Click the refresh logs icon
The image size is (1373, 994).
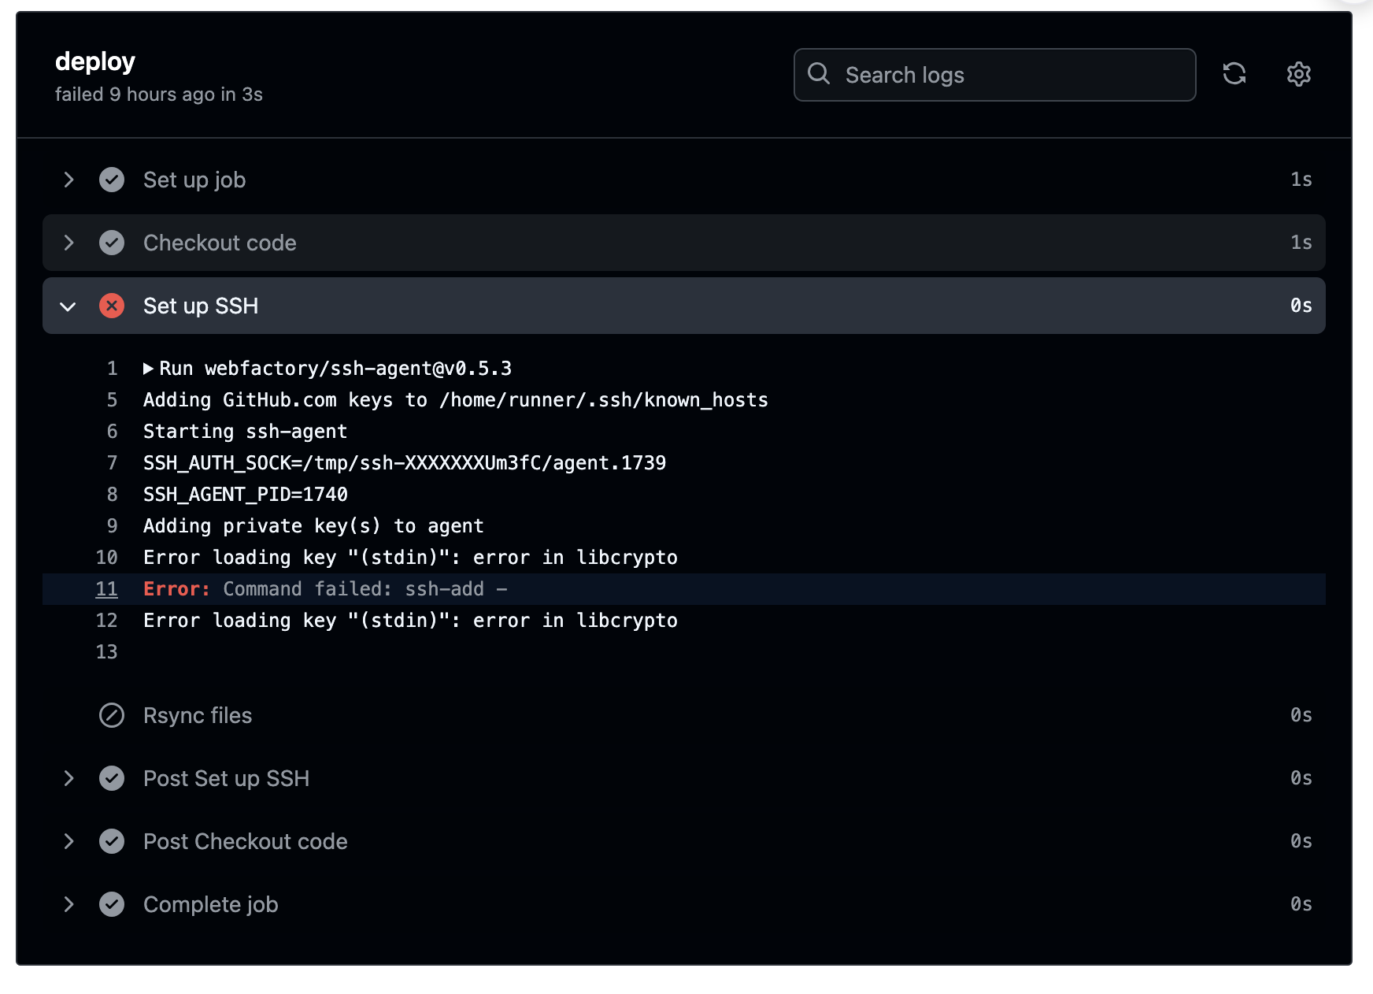[x=1234, y=74]
